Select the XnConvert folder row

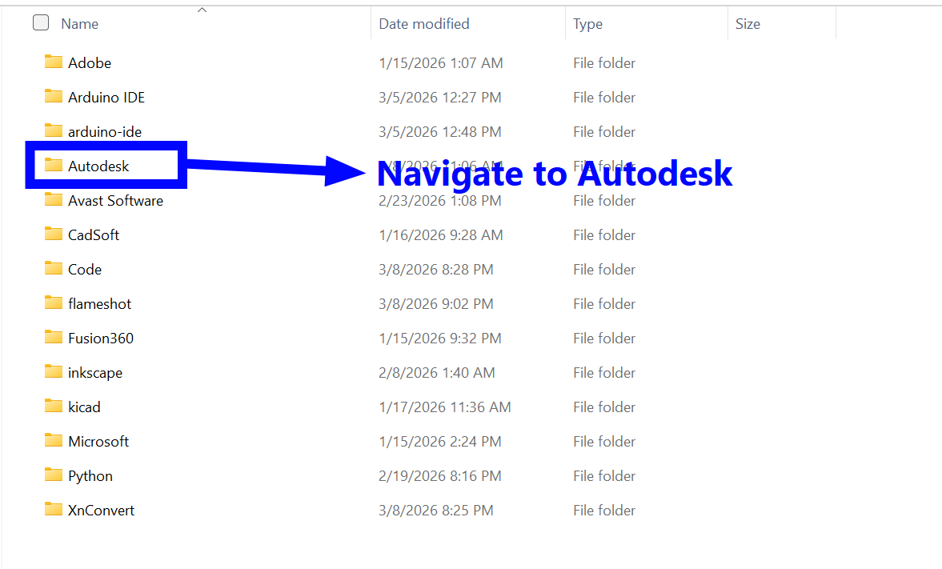coord(102,510)
